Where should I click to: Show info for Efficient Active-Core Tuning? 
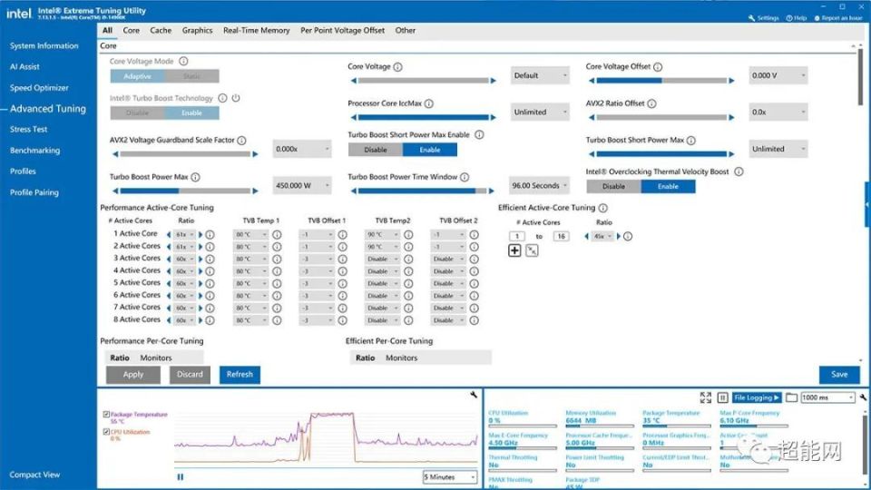(602, 208)
